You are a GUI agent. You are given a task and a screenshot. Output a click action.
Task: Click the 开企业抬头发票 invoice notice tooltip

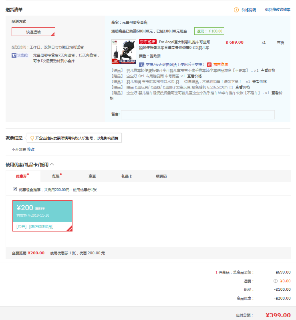pyautogui.click(x=75, y=138)
